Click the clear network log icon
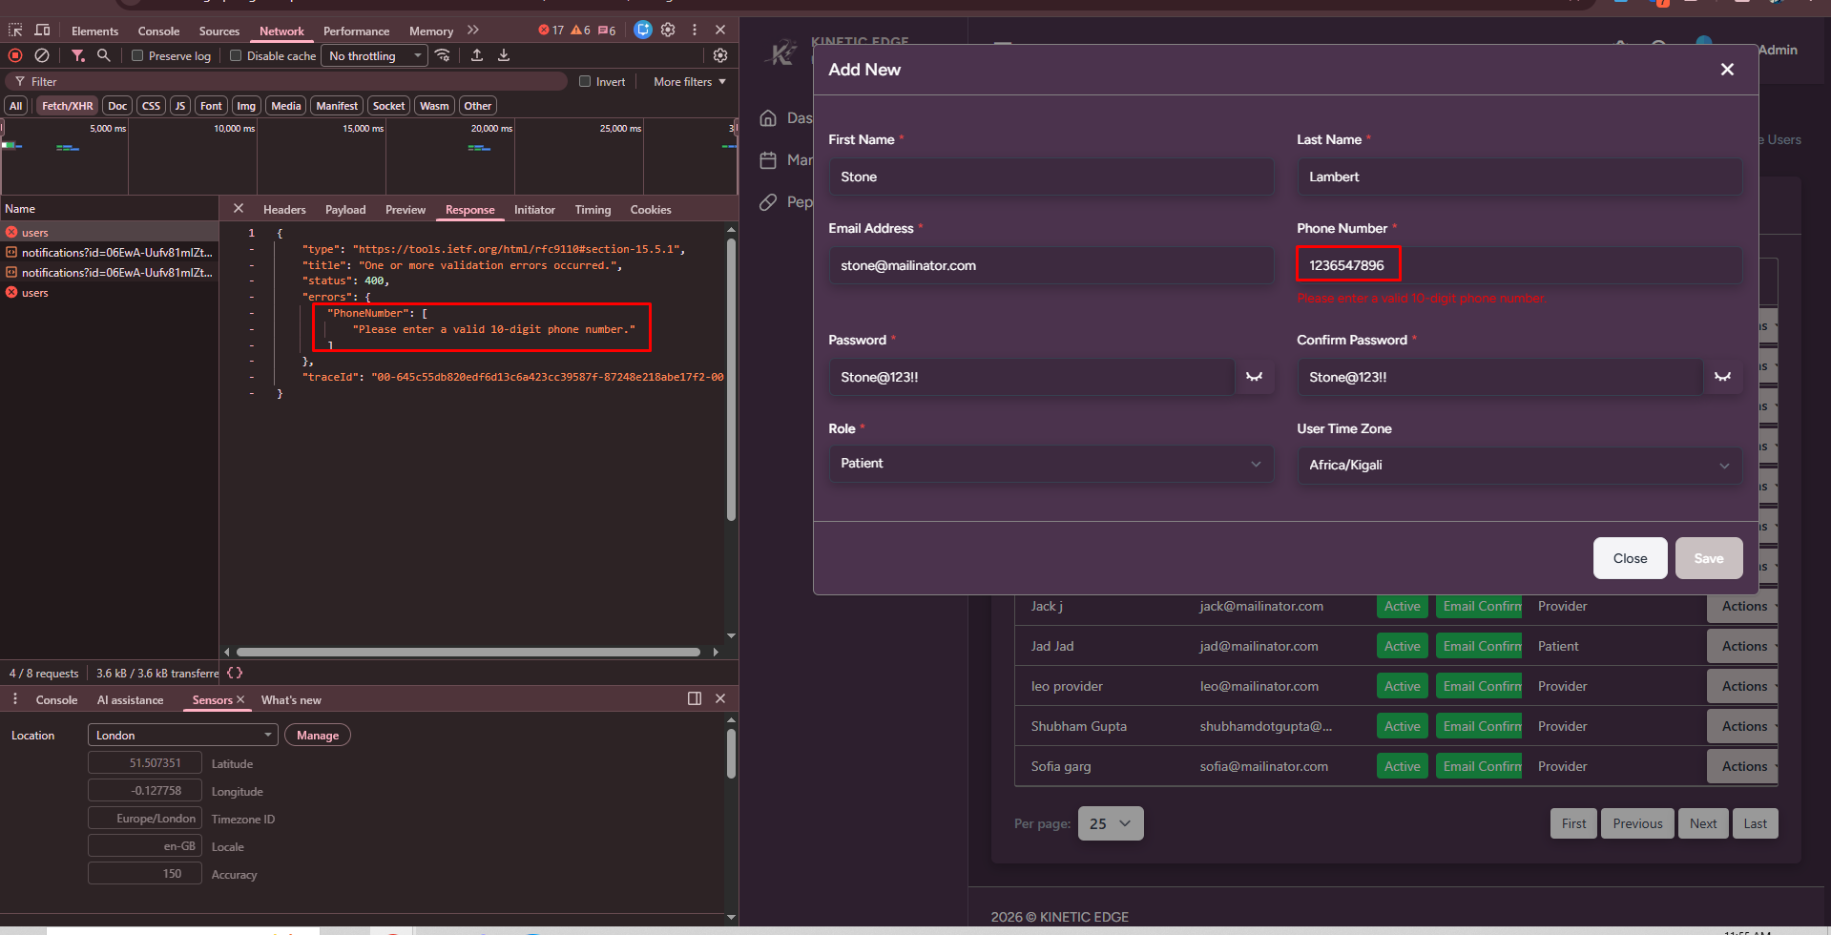Screen dimensions: 1831x935 [x=42, y=55]
